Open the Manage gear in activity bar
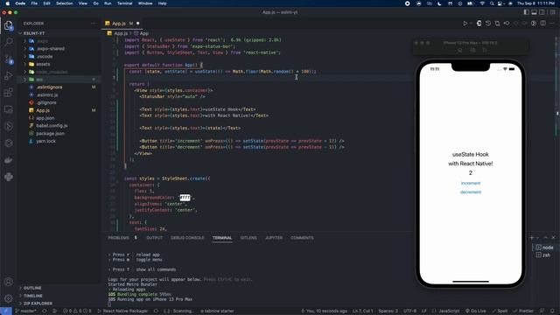The height and width of the screenshot is (315, 560). click(8, 297)
